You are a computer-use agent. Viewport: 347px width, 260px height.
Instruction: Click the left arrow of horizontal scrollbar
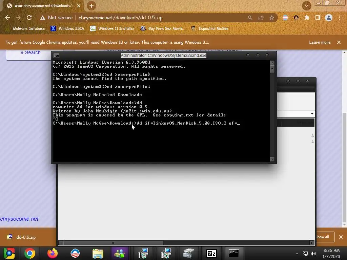pos(61,243)
